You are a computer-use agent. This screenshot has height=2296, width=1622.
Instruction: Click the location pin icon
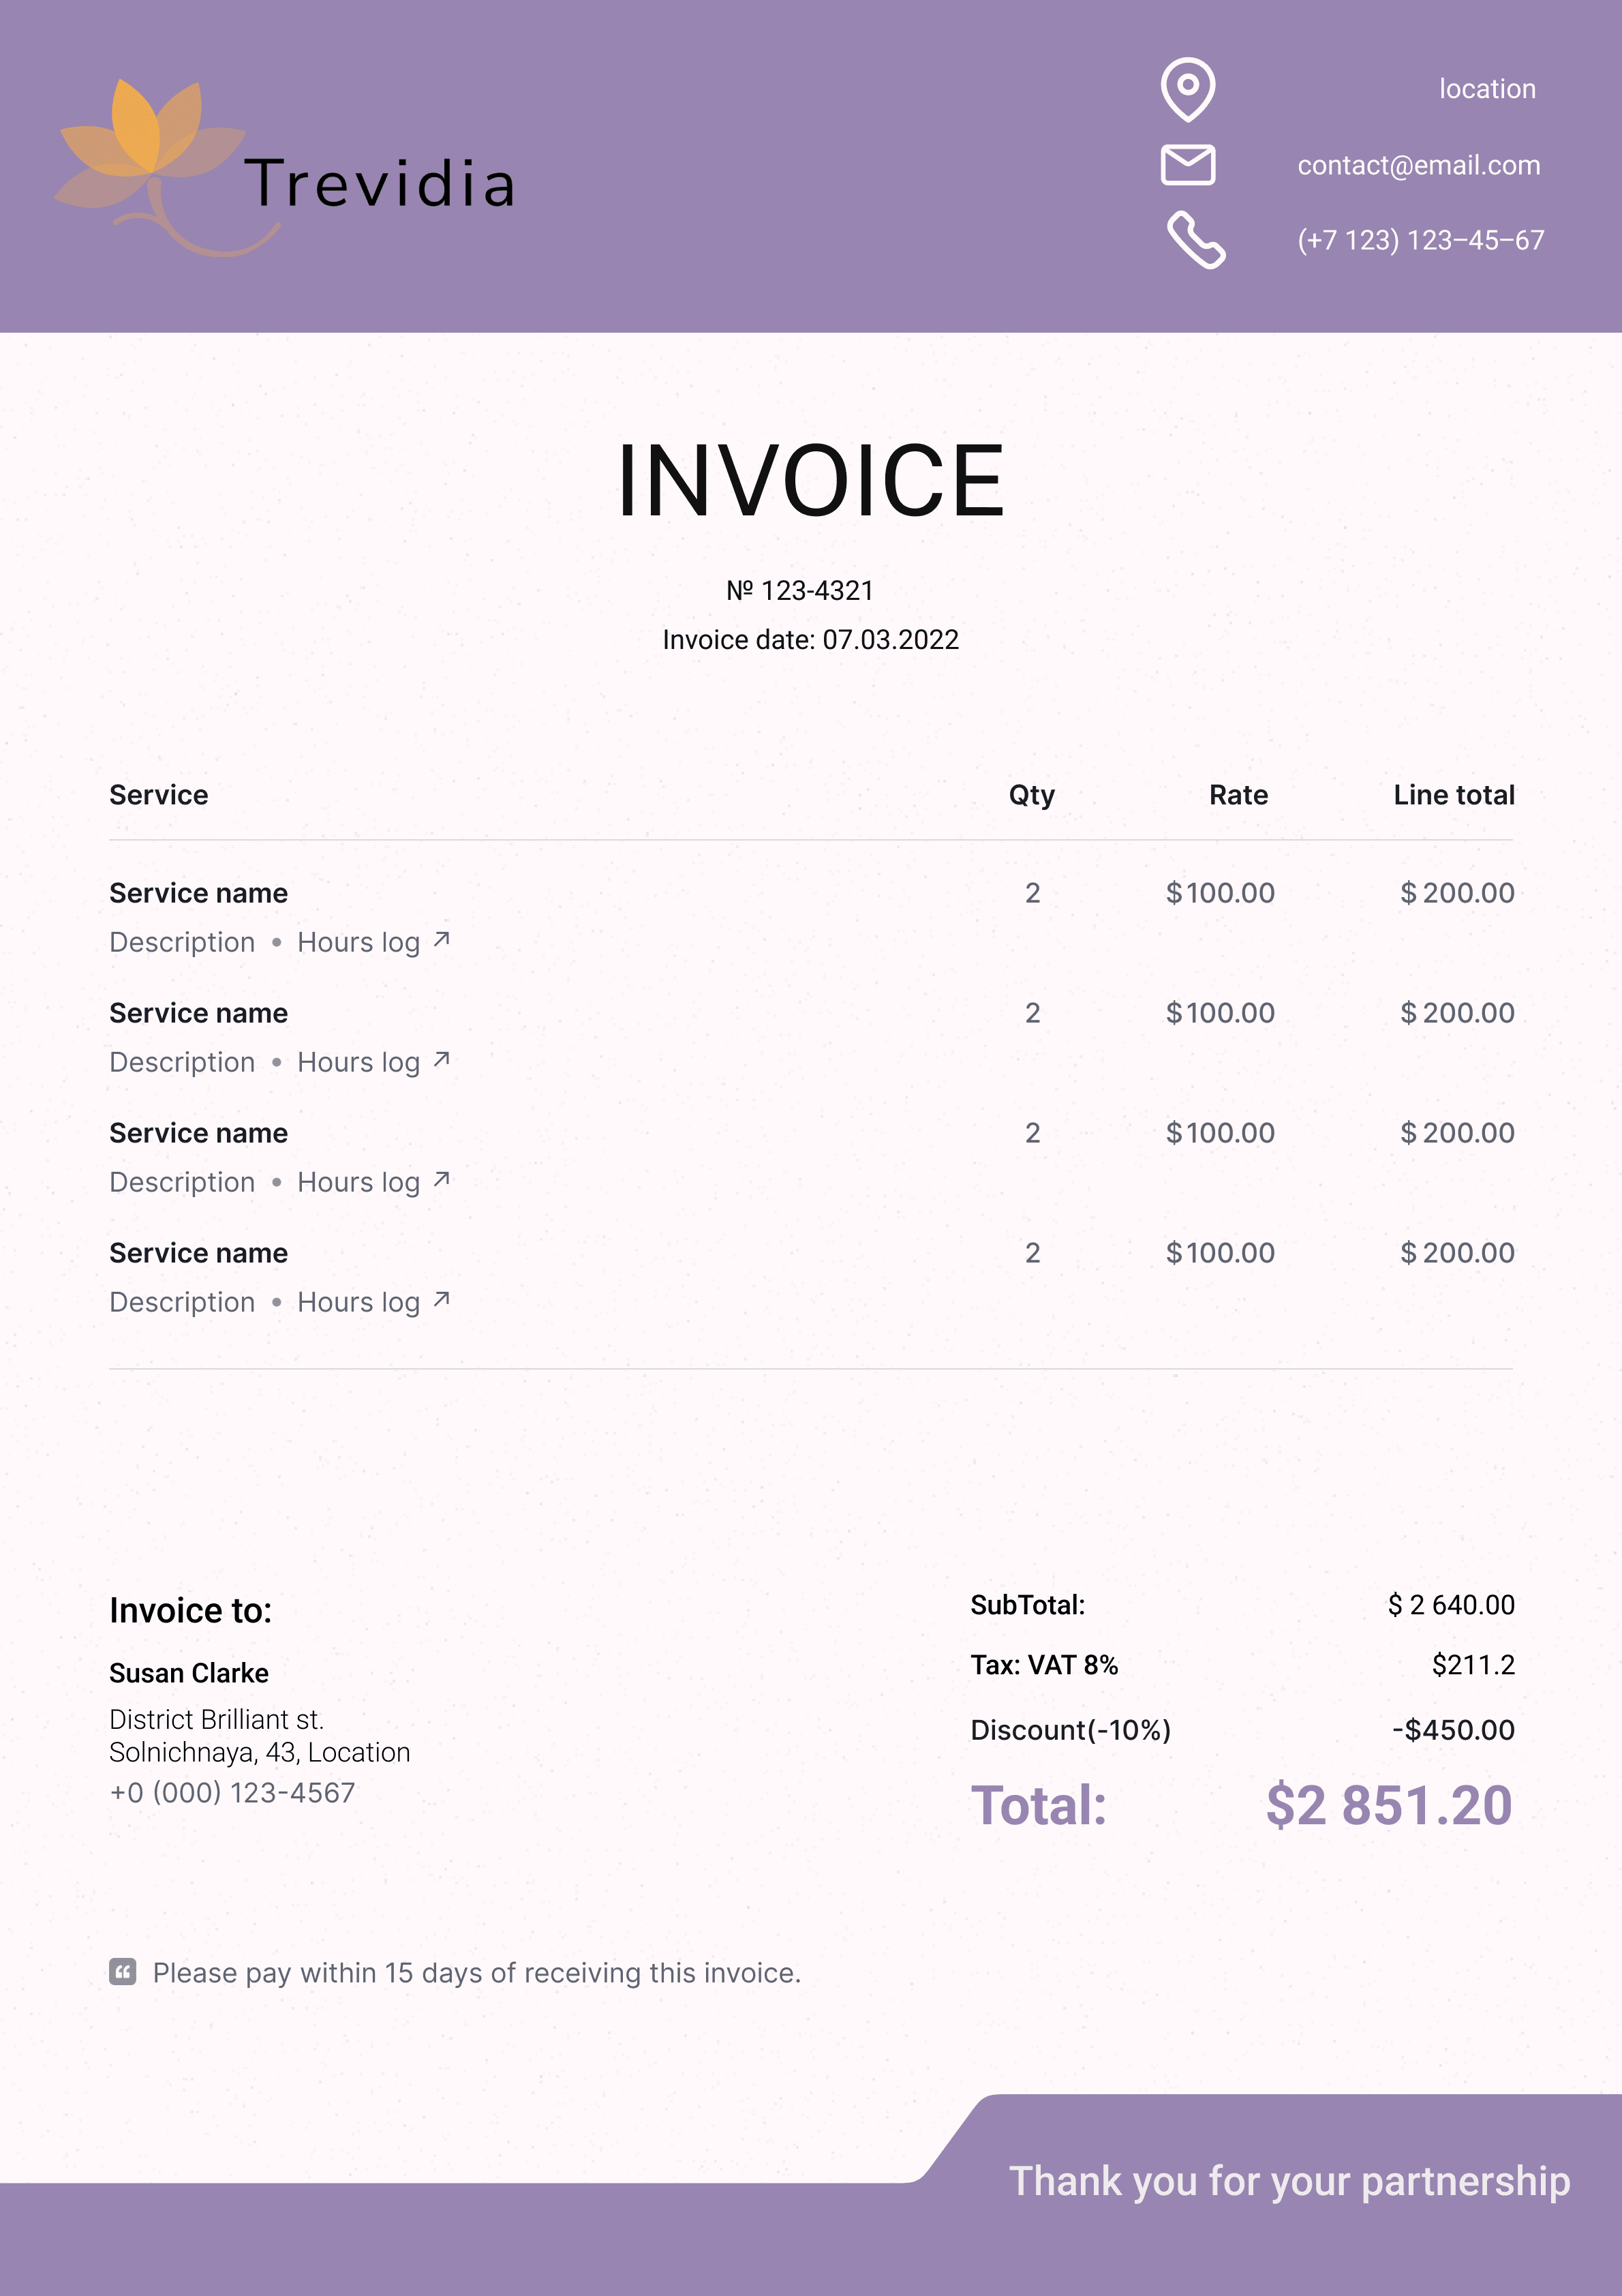click(x=1187, y=89)
